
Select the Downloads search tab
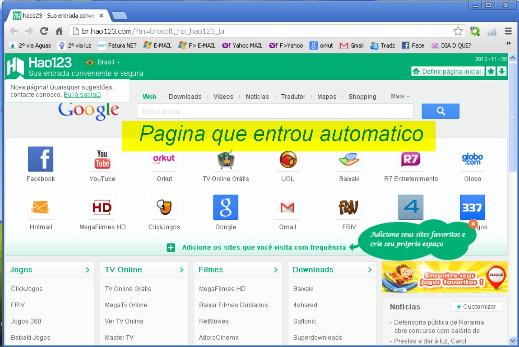[185, 96]
